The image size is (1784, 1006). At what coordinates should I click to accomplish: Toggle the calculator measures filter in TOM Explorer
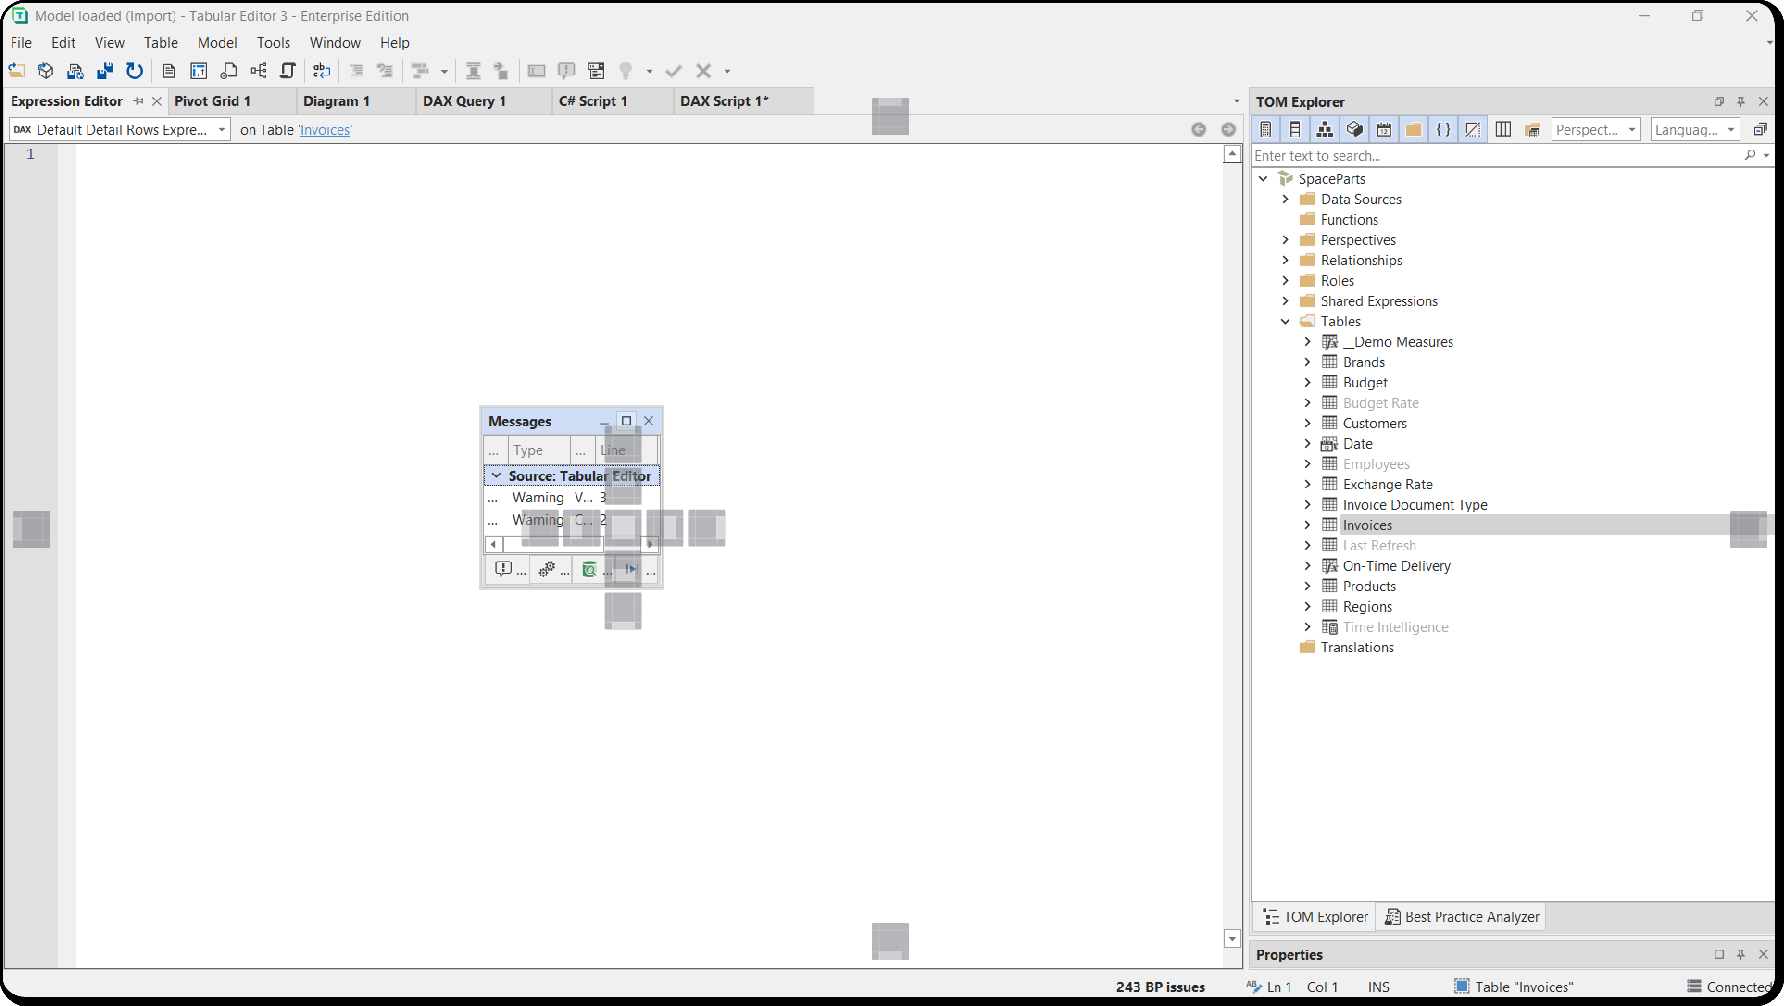(x=1266, y=130)
